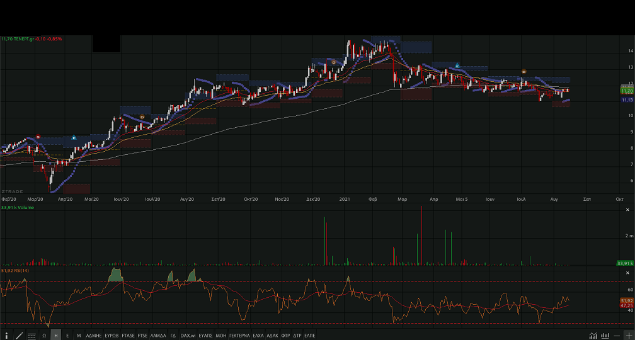Load the ΓΕΚΤΕΡΝΑ chart
This screenshot has width=635, height=340.
pos(239,336)
